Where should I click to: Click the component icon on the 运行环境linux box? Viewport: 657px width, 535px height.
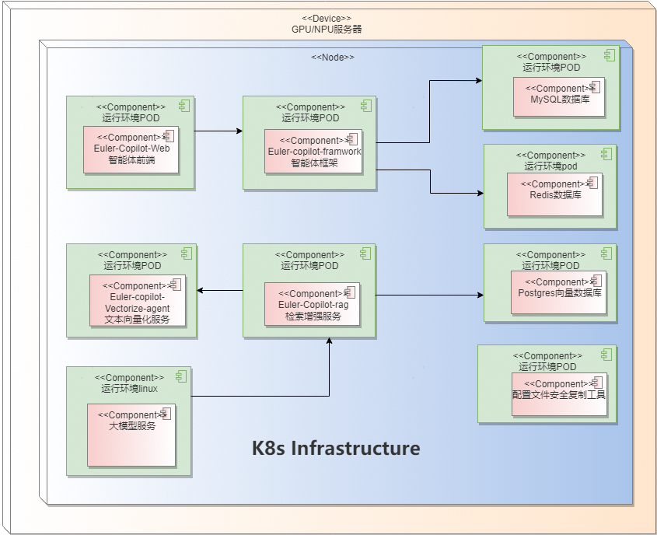181,376
